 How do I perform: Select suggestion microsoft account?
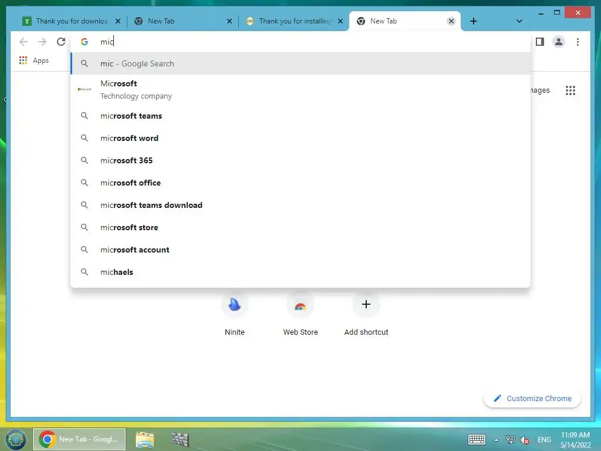(300, 250)
